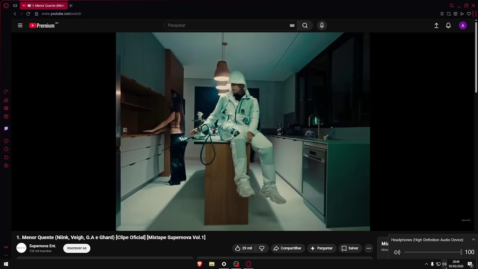
Task: Expand the Headphones audio device list chevron
Action: (474, 239)
